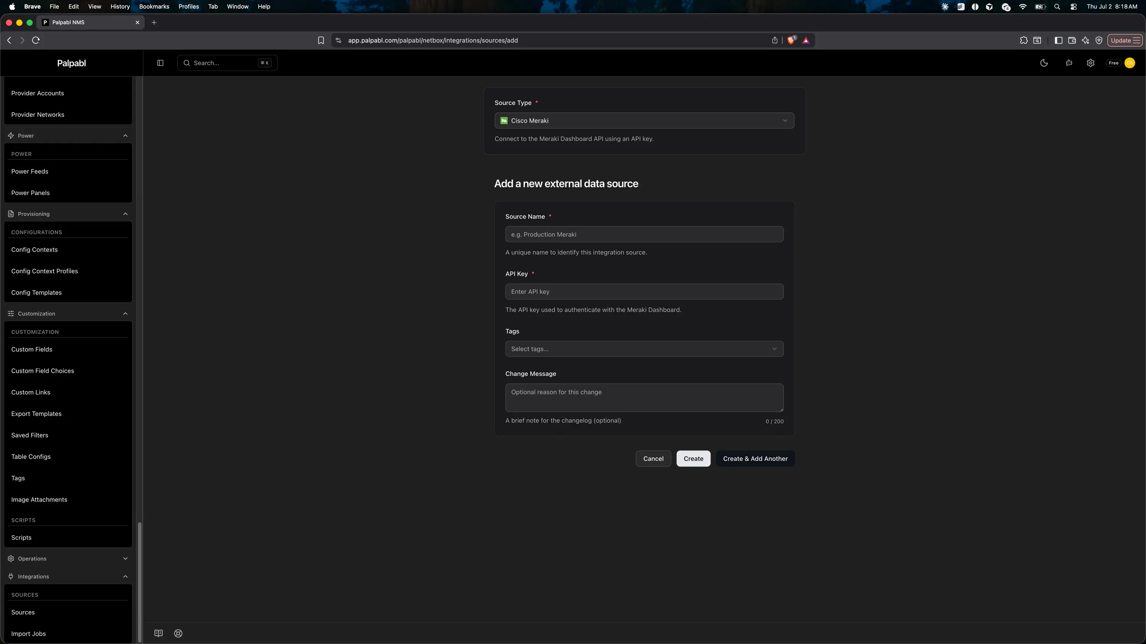Reload the page
This screenshot has width=1146, height=644.
36,40
